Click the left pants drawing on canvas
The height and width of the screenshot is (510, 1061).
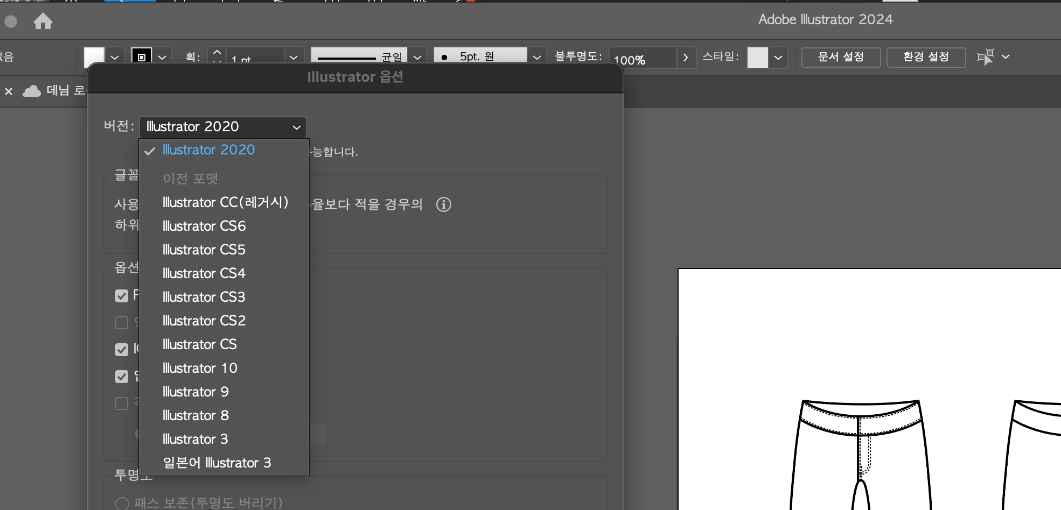point(861,455)
